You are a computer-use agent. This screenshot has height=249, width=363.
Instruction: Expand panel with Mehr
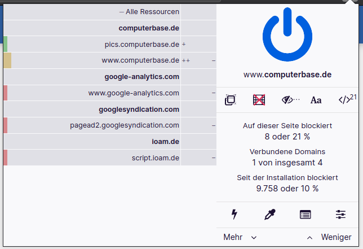240,237
